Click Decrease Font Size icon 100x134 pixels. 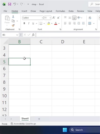pyautogui.click(x=58, y=18)
